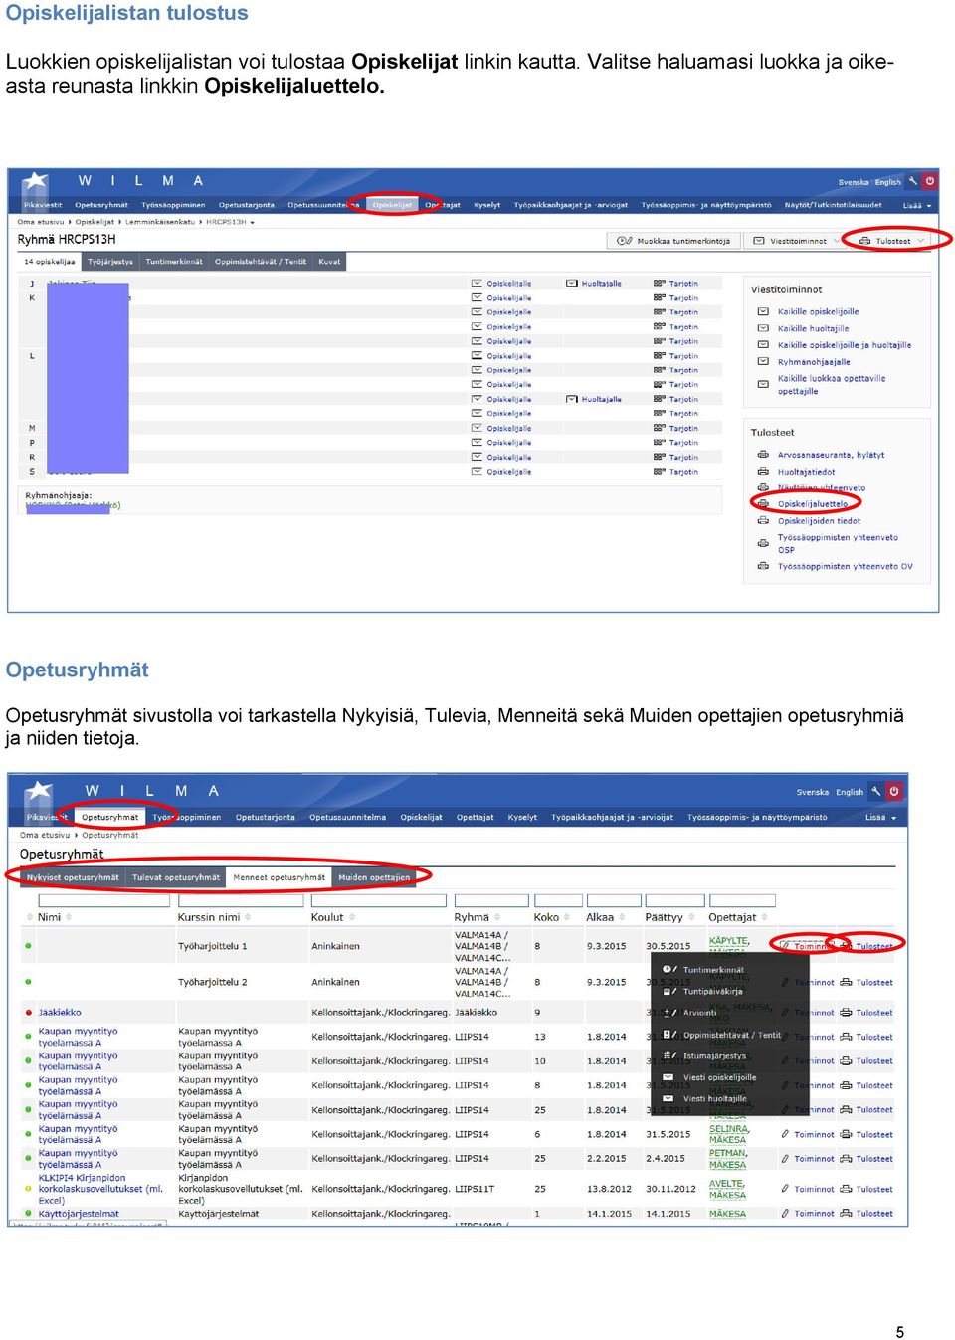955x1340 pixels.
Task: Choose Istumajärjestys in the dark popup menu
Action: click(x=714, y=1055)
